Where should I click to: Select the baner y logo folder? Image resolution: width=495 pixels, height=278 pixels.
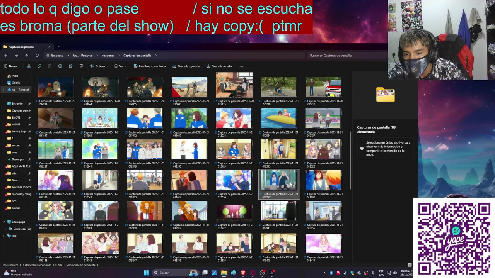tap(19, 131)
